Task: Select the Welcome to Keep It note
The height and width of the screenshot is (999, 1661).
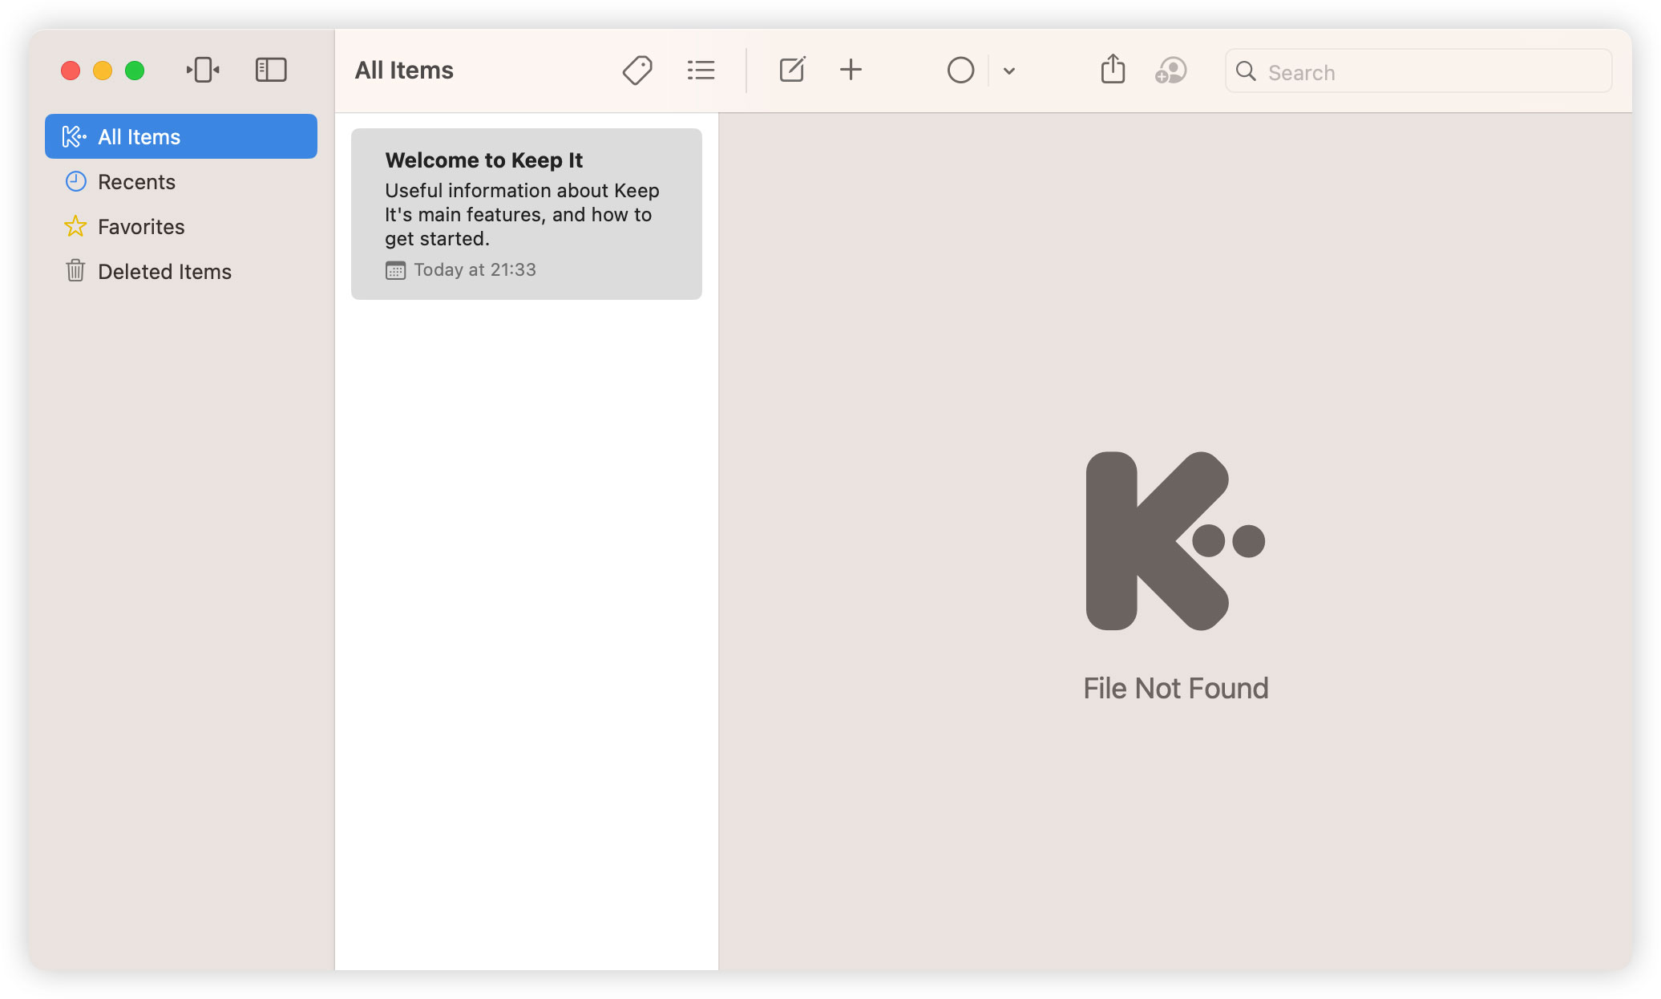Action: tap(527, 214)
